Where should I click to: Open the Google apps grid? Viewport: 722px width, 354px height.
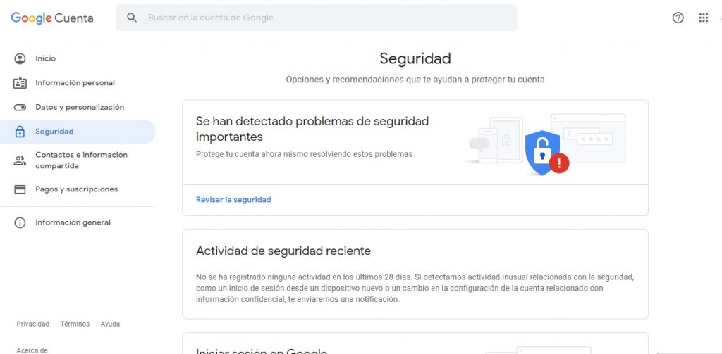(x=703, y=18)
